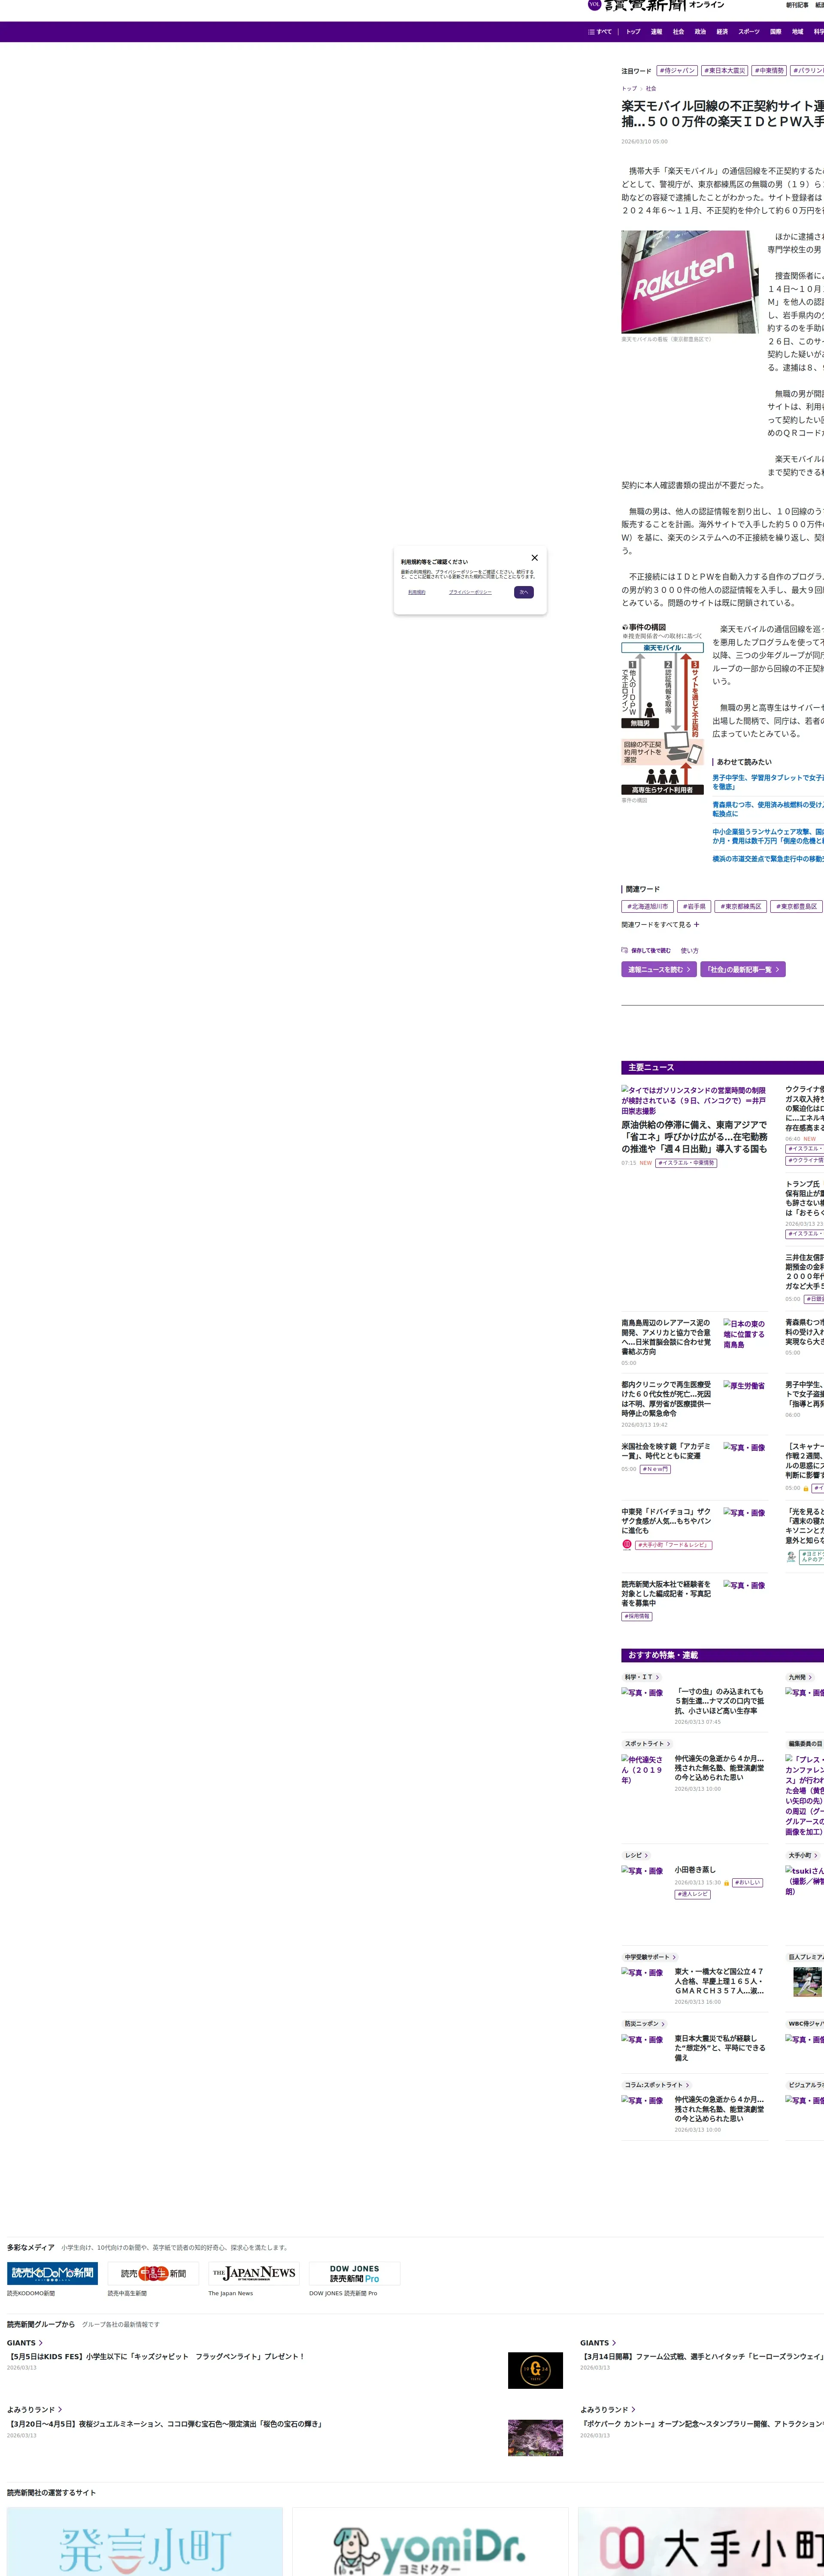824x2576 pixels.
Task: Expand the 科学・IT section chevron
Action: 657,1677
